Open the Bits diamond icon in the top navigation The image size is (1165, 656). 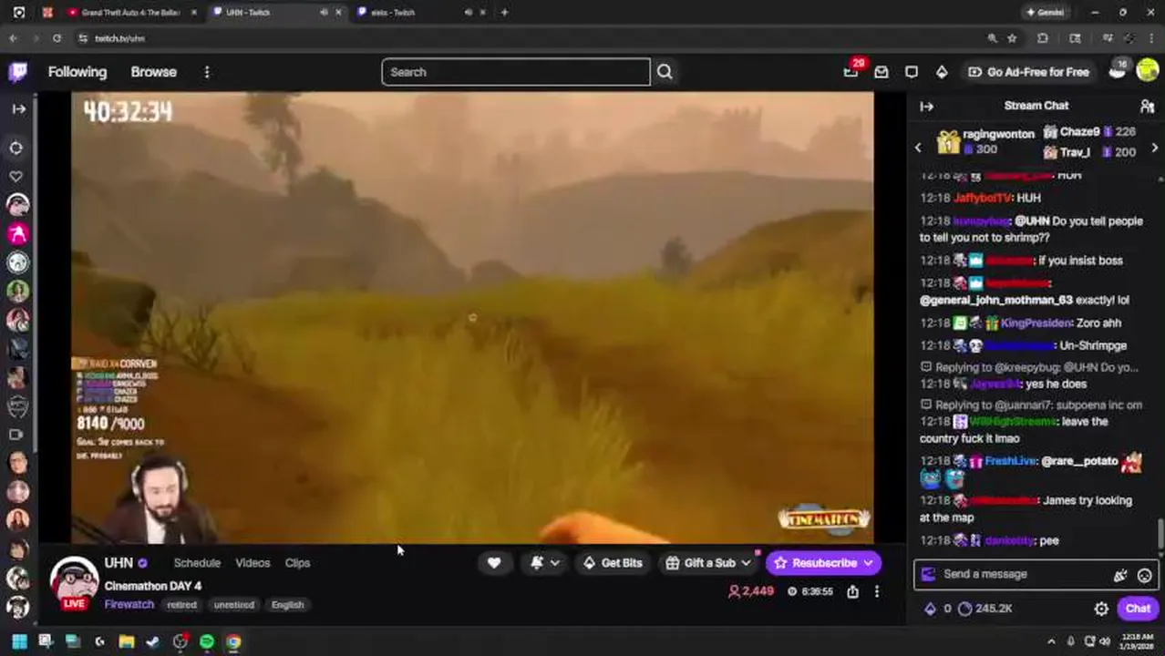pos(942,72)
